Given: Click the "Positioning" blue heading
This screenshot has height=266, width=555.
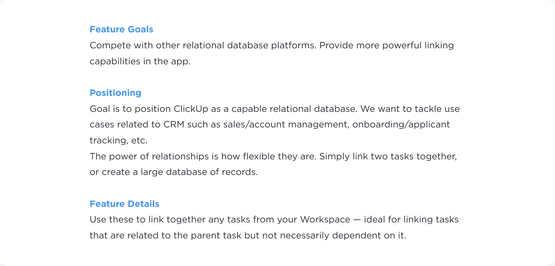Looking at the screenshot, I should point(116,93).
